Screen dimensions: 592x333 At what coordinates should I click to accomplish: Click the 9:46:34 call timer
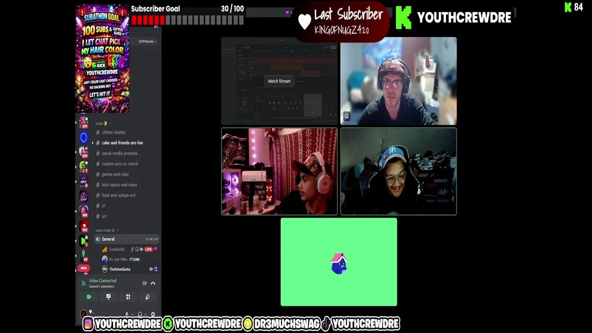(152, 239)
